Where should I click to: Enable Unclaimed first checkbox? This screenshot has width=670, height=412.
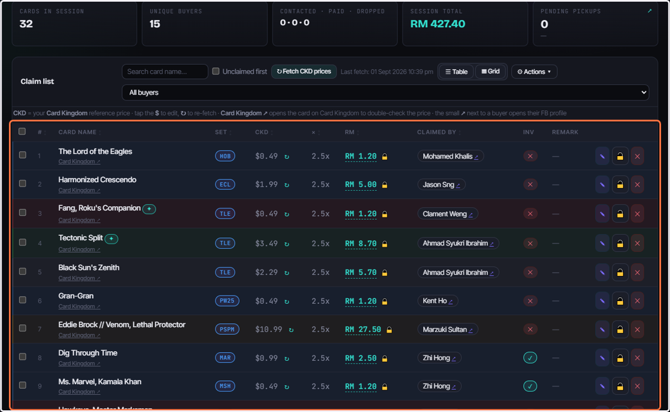[216, 71]
